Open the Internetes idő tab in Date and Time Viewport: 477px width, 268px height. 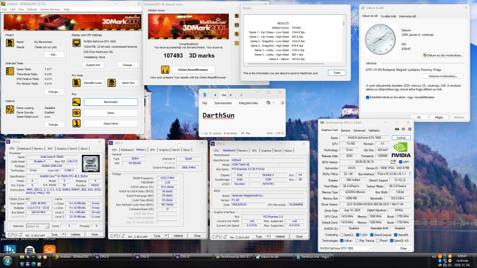tap(407, 17)
